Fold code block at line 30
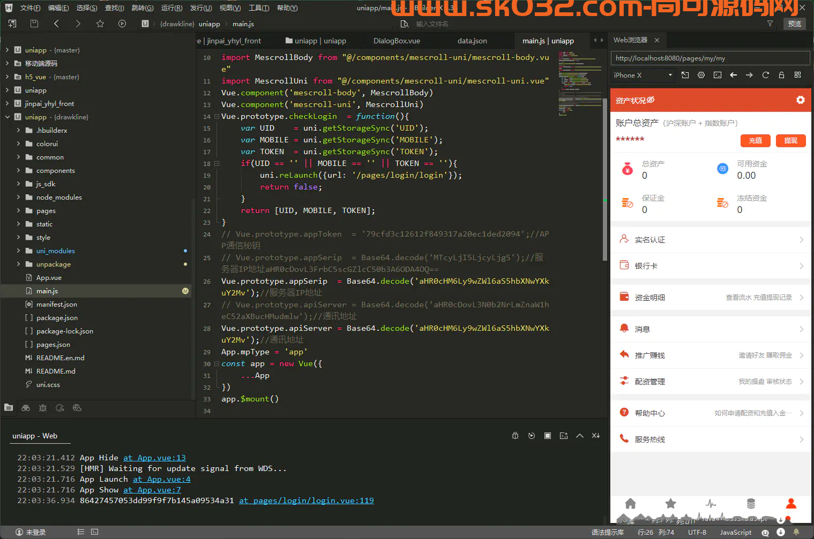 216,363
